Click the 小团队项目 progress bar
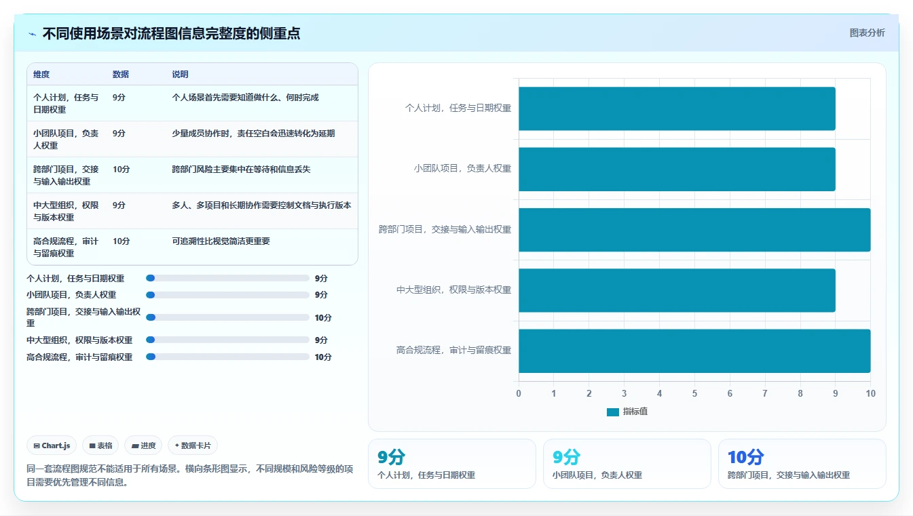 [x=227, y=295]
